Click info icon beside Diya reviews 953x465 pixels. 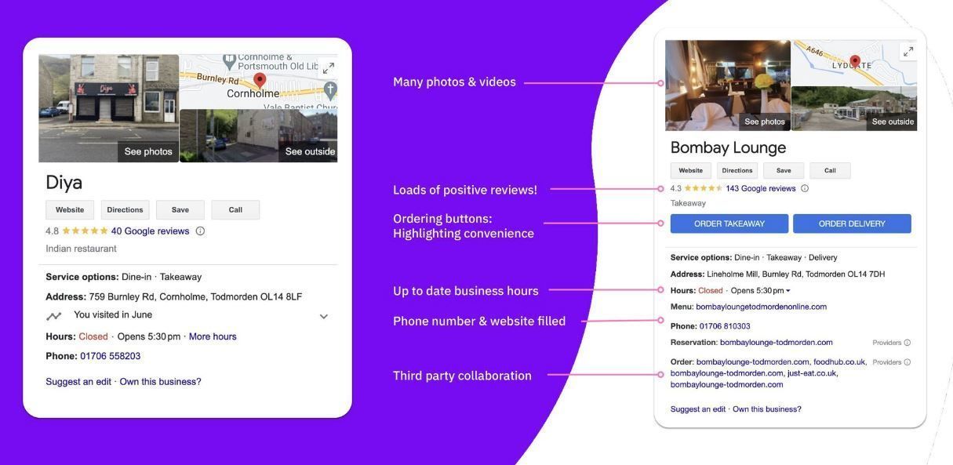pyautogui.click(x=200, y=231)
